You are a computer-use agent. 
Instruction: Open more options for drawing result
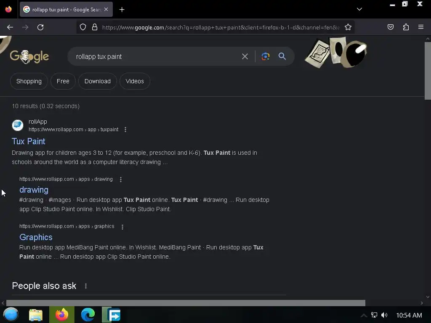point(121,179)
